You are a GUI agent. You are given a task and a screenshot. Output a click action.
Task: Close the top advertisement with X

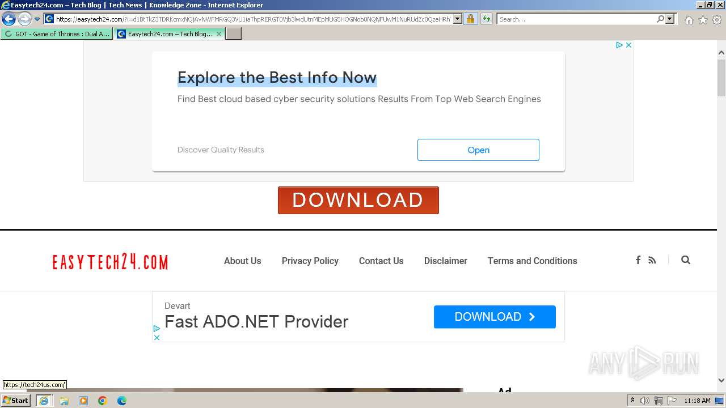628,45
